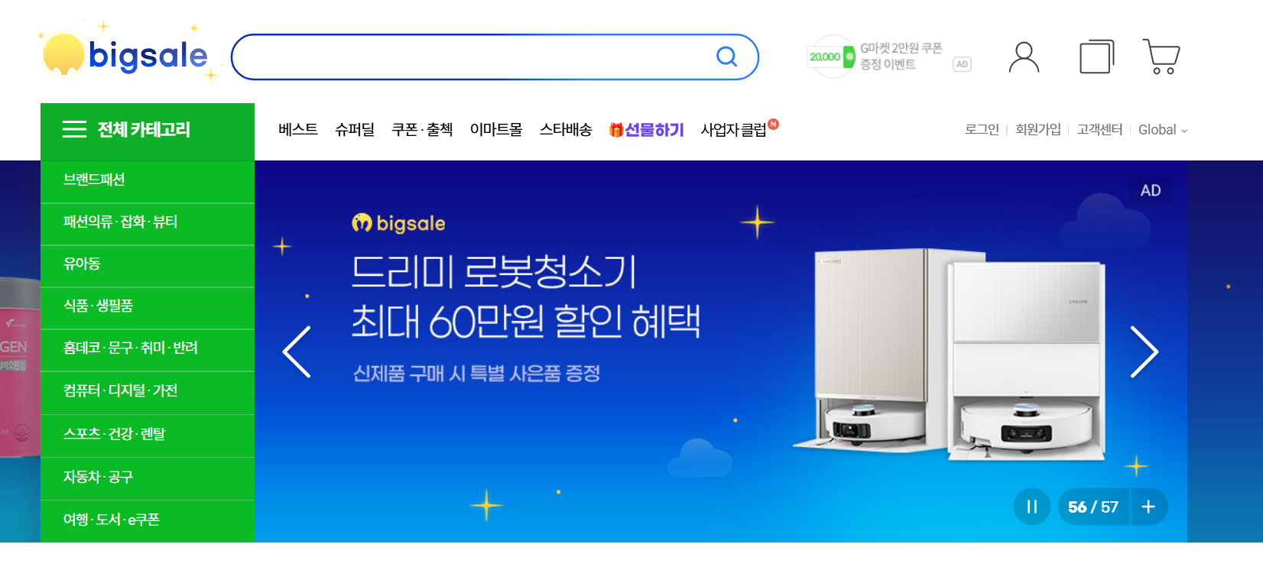The width and height of the screenshot is (1263, 570).
Task: Show previous banner with left arrow
Action: [297, 352]
